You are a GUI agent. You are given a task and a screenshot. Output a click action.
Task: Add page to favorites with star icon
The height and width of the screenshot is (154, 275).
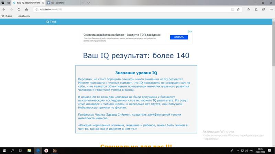pos(238,9)
